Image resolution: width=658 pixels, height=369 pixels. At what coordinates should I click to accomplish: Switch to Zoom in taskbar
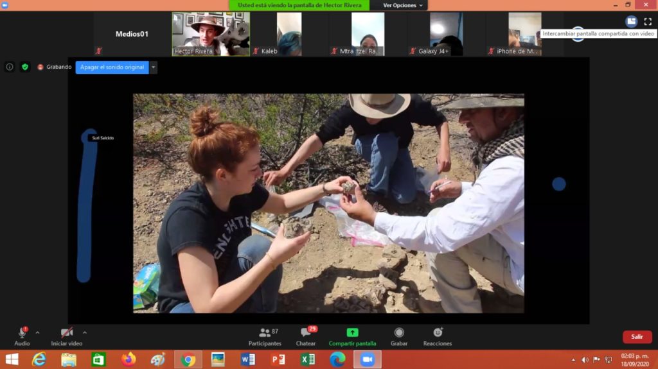[x=368, y=360]
